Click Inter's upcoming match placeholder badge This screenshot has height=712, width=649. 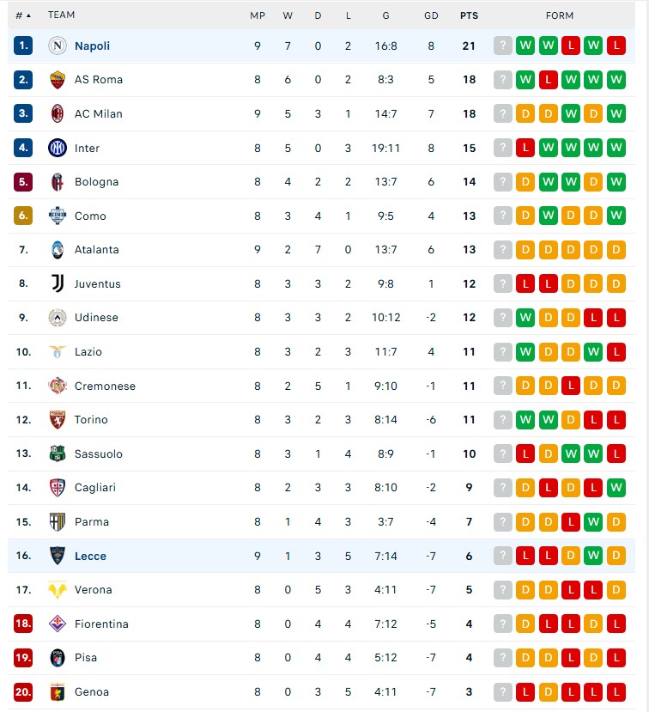pos(502,148)
